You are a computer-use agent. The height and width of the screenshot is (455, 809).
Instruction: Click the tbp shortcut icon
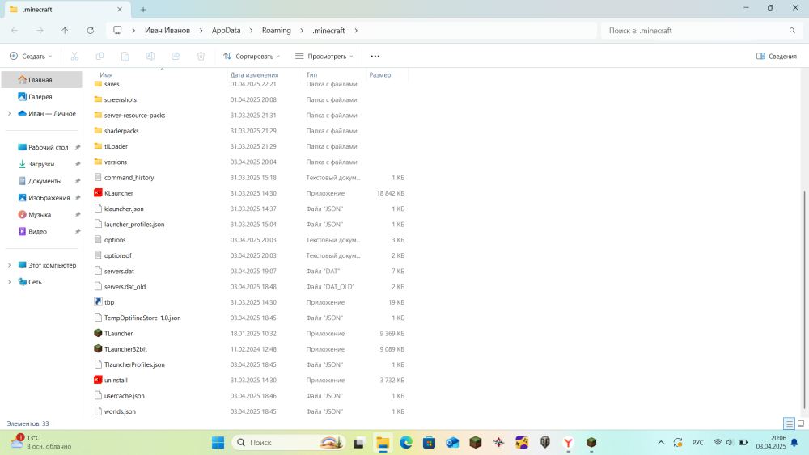click(98, 302)
